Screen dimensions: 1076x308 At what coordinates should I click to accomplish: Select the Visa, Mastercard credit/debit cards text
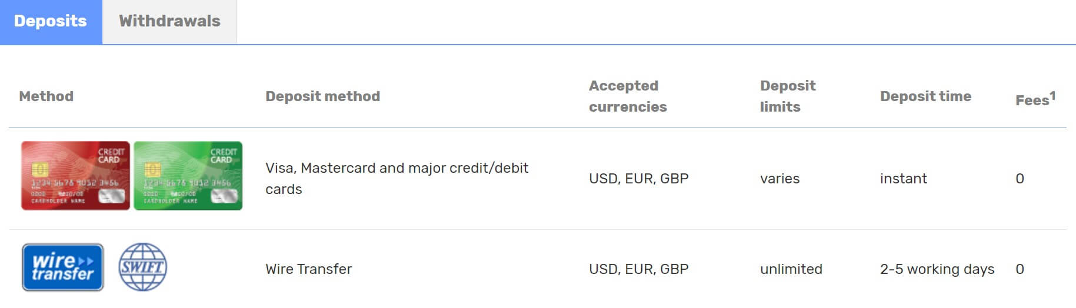tap(397, 179)
